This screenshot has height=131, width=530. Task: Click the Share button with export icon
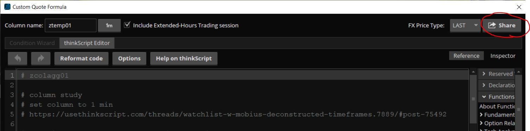[x=502, y=25]
